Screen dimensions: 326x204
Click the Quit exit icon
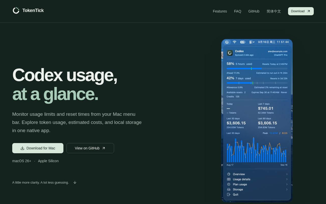tap(229, 195)
